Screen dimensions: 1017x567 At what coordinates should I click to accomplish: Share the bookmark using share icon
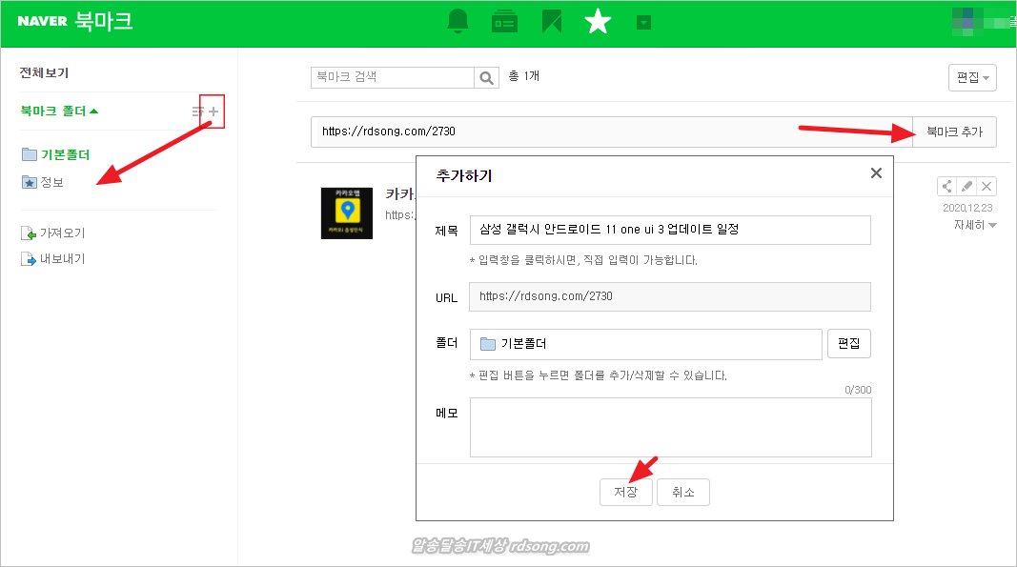tap(947, 187)
